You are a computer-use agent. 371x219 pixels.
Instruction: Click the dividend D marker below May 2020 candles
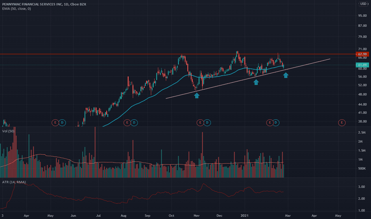[62, 123]
